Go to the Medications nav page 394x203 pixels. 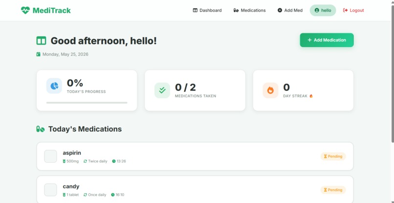249,10
